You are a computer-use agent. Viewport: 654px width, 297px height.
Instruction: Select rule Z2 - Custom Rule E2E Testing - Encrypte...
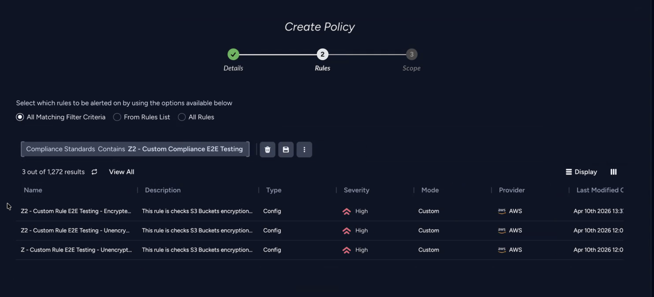pos(76,211)
